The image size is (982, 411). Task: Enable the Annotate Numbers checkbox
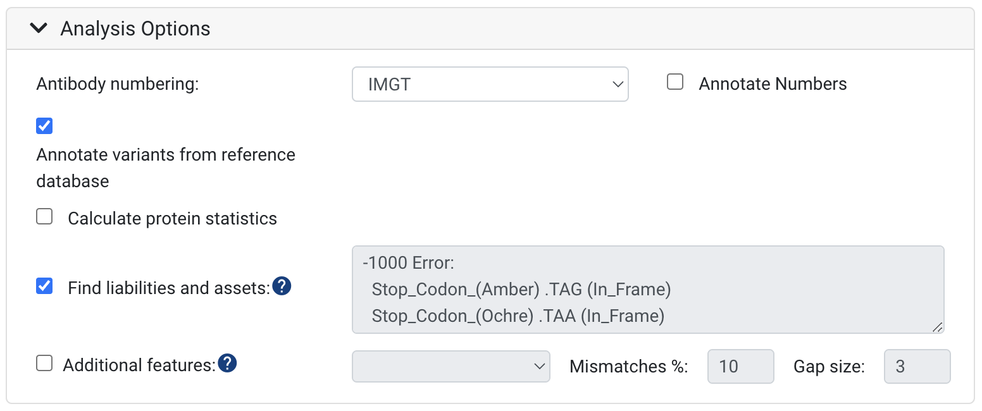point(676,82)
